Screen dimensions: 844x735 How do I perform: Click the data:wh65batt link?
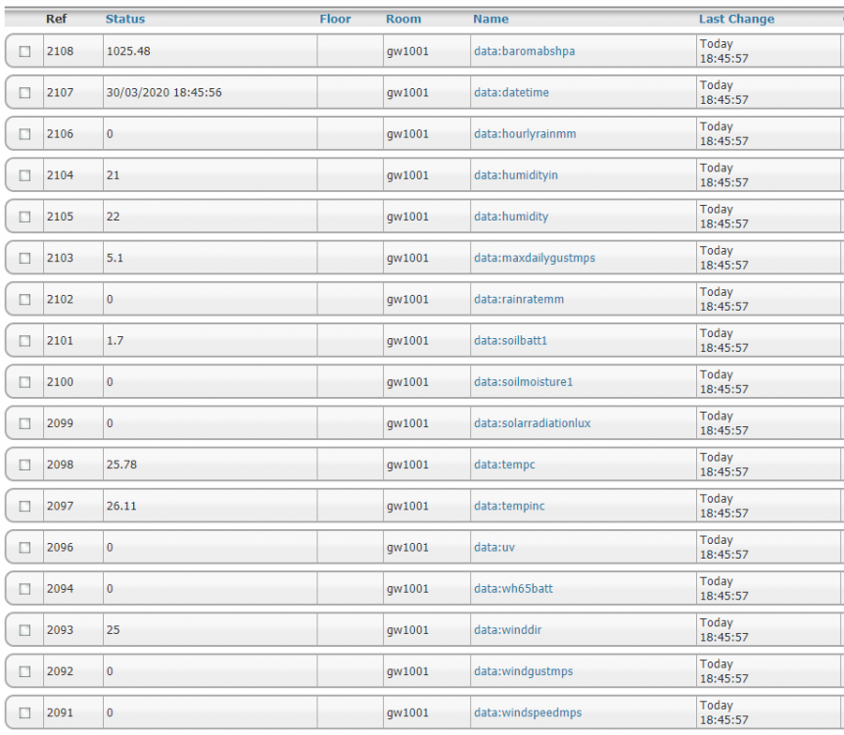pos(513,589)
